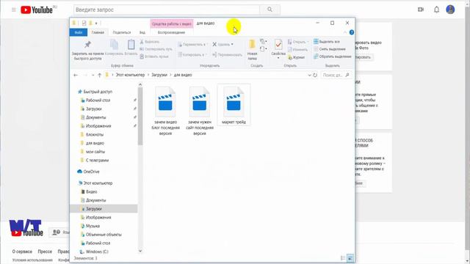Select video file 'зачем нужен сайт'

click(x=200, y=111)
